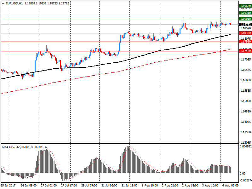
Task: Click the 1.19310 green level price label
Action: click(245, 13)
